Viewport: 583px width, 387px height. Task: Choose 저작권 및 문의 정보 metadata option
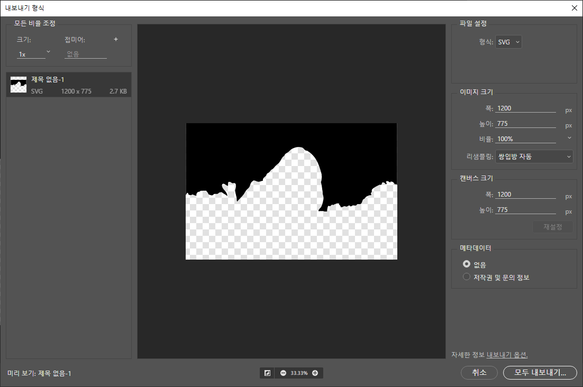(x=466, y=277)
